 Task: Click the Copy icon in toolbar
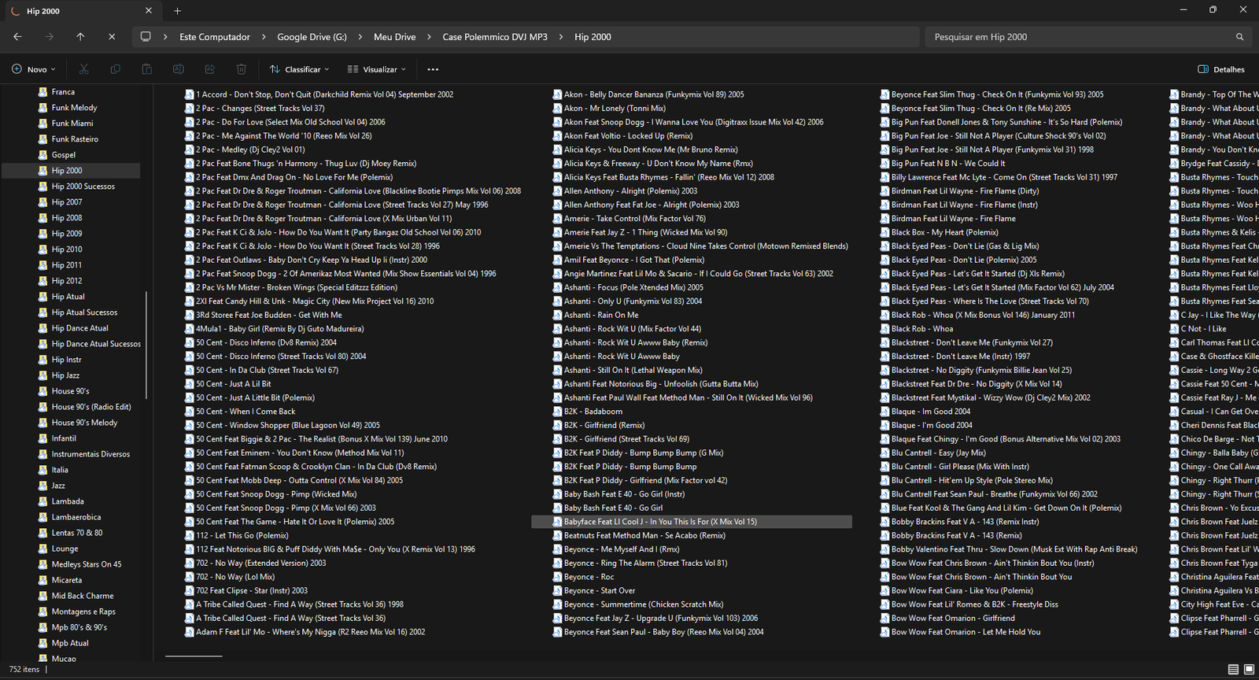[116, 69]
